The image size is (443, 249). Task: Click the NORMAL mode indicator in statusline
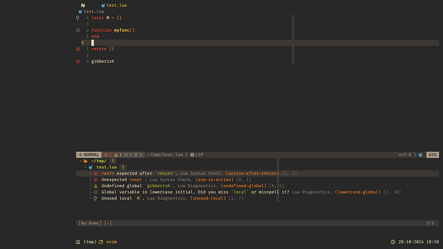tap(89, 155)
